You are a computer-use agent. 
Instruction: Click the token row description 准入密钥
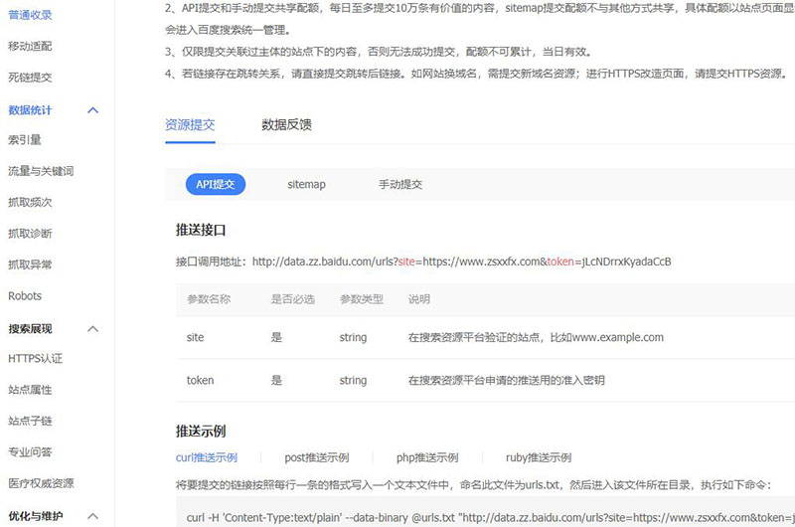pos(507,381)
